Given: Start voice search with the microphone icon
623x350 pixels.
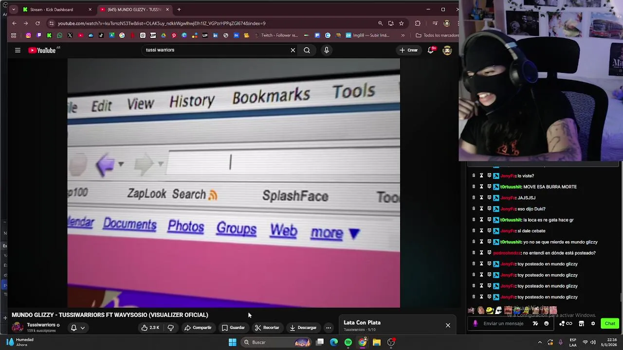Looking at the screenshot, I should coord(327,50).
